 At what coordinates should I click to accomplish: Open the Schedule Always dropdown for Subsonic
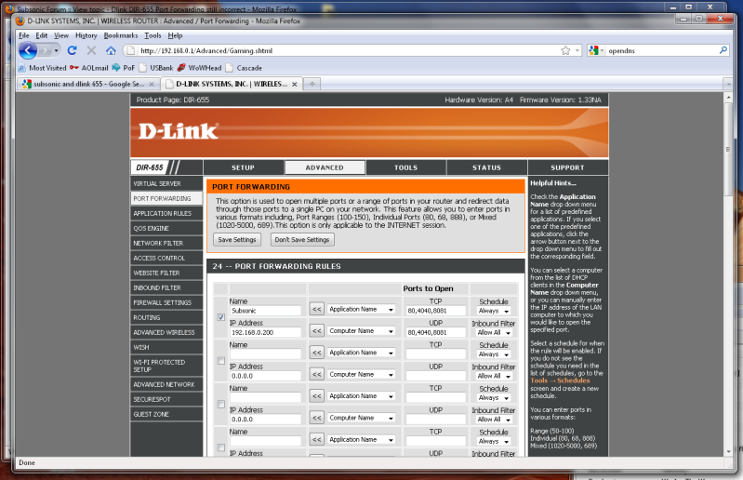tap(493, 311)
